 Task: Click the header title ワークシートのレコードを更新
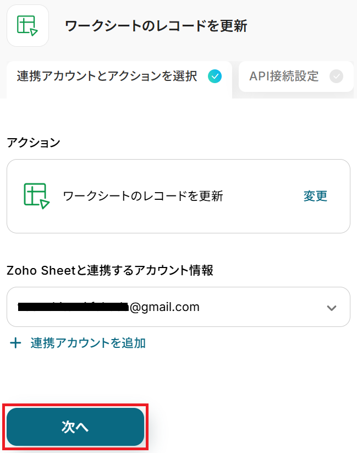click(x=156, y=26)
